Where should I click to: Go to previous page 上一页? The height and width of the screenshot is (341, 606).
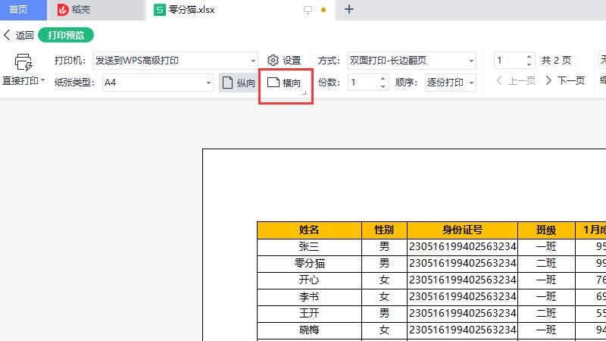click(515, 81)
